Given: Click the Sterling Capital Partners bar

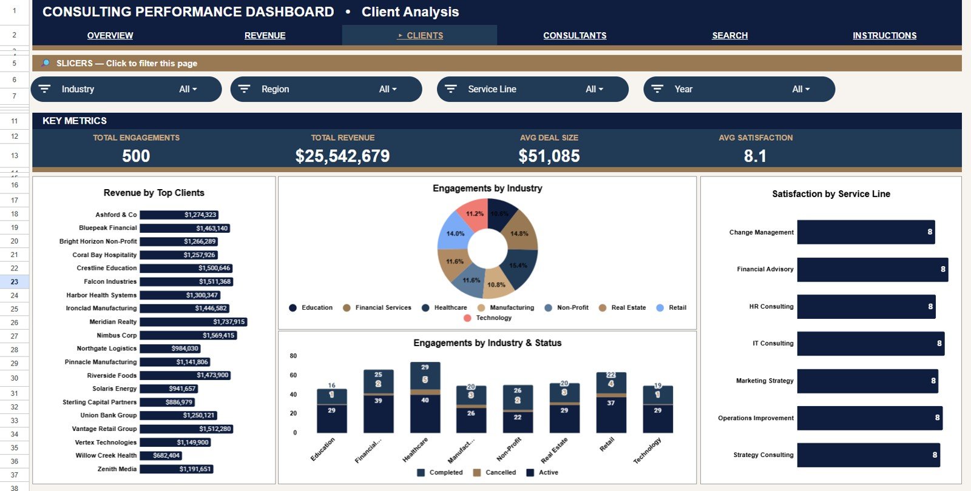Looking at the screenshot, I should point(167,402).
